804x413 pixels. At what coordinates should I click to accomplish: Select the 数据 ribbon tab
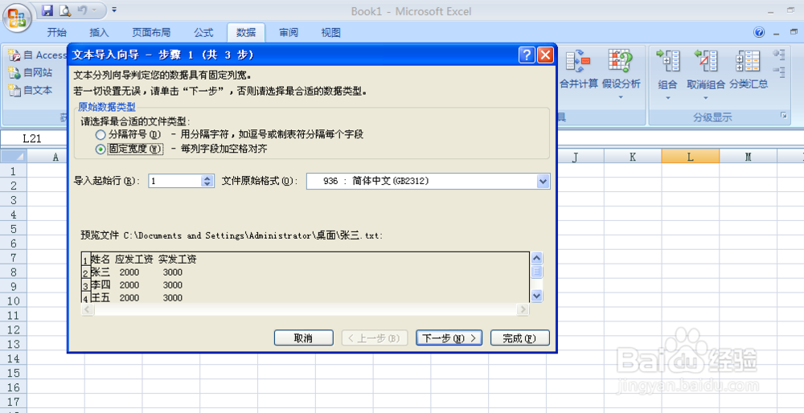coord(246,33)
